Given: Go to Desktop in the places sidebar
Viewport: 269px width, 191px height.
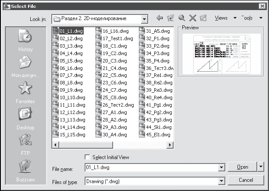Looking at the screenshot, I should point(25,118).
